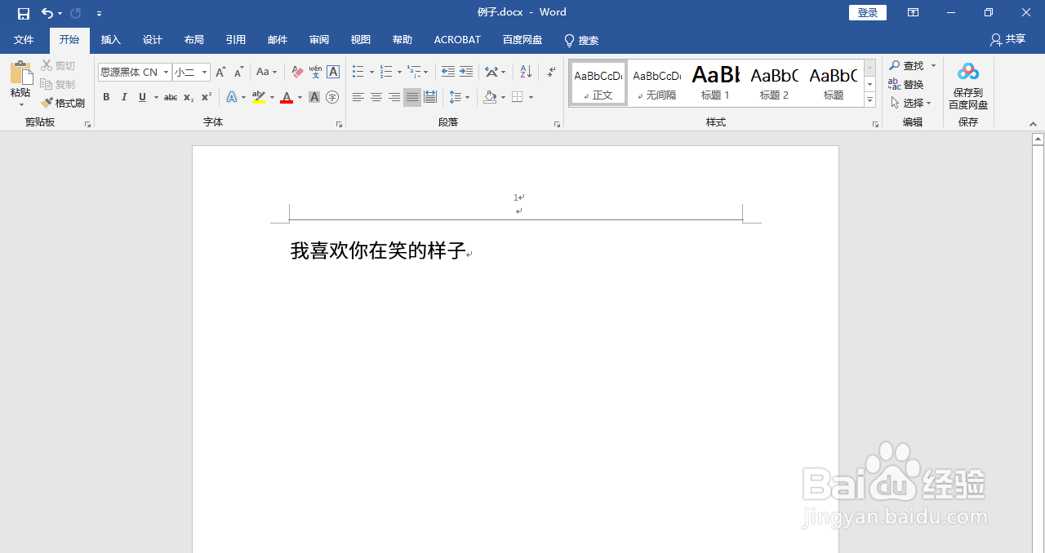Image resolution: width=1045 pixels, height=553 pixels.
Task: Select center alignment
Action: (x=376, y=97)
